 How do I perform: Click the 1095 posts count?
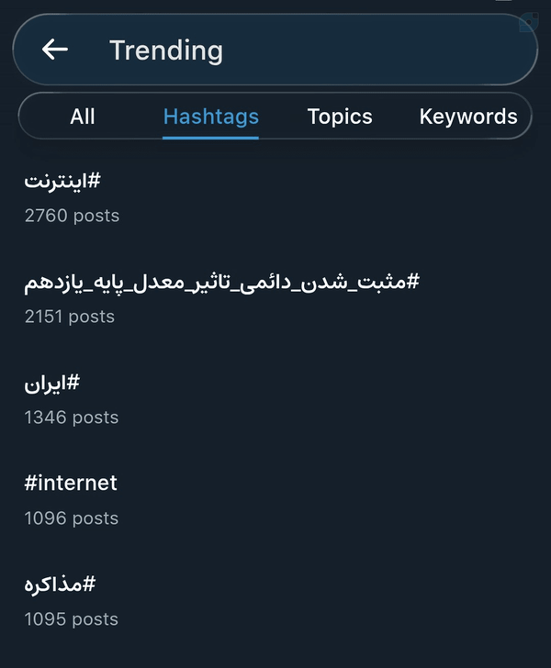pyautogui.click(x=72, y=619)
